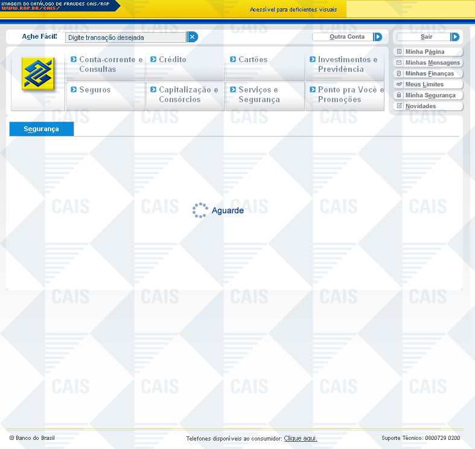The height and width of the screenshot is (449, 475).
Task: Open the Seguros menu
Action: tap(95, 90)
